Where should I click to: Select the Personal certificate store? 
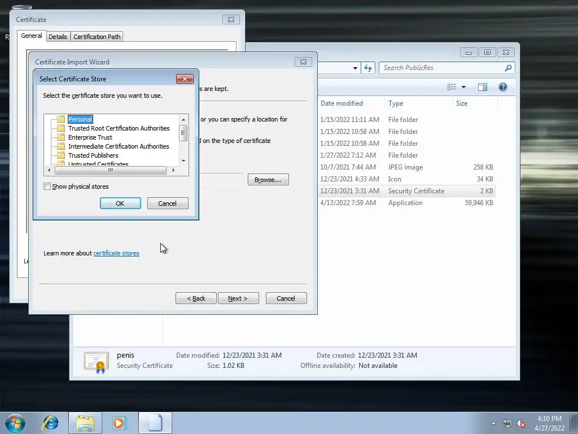(x=80, y=119)
